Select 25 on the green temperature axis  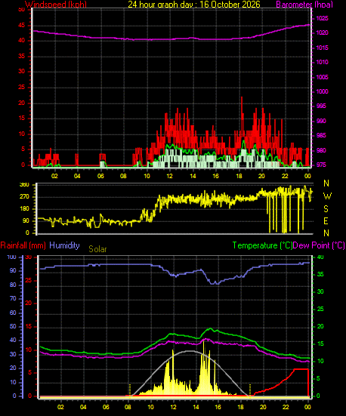[x=320, y=309]
